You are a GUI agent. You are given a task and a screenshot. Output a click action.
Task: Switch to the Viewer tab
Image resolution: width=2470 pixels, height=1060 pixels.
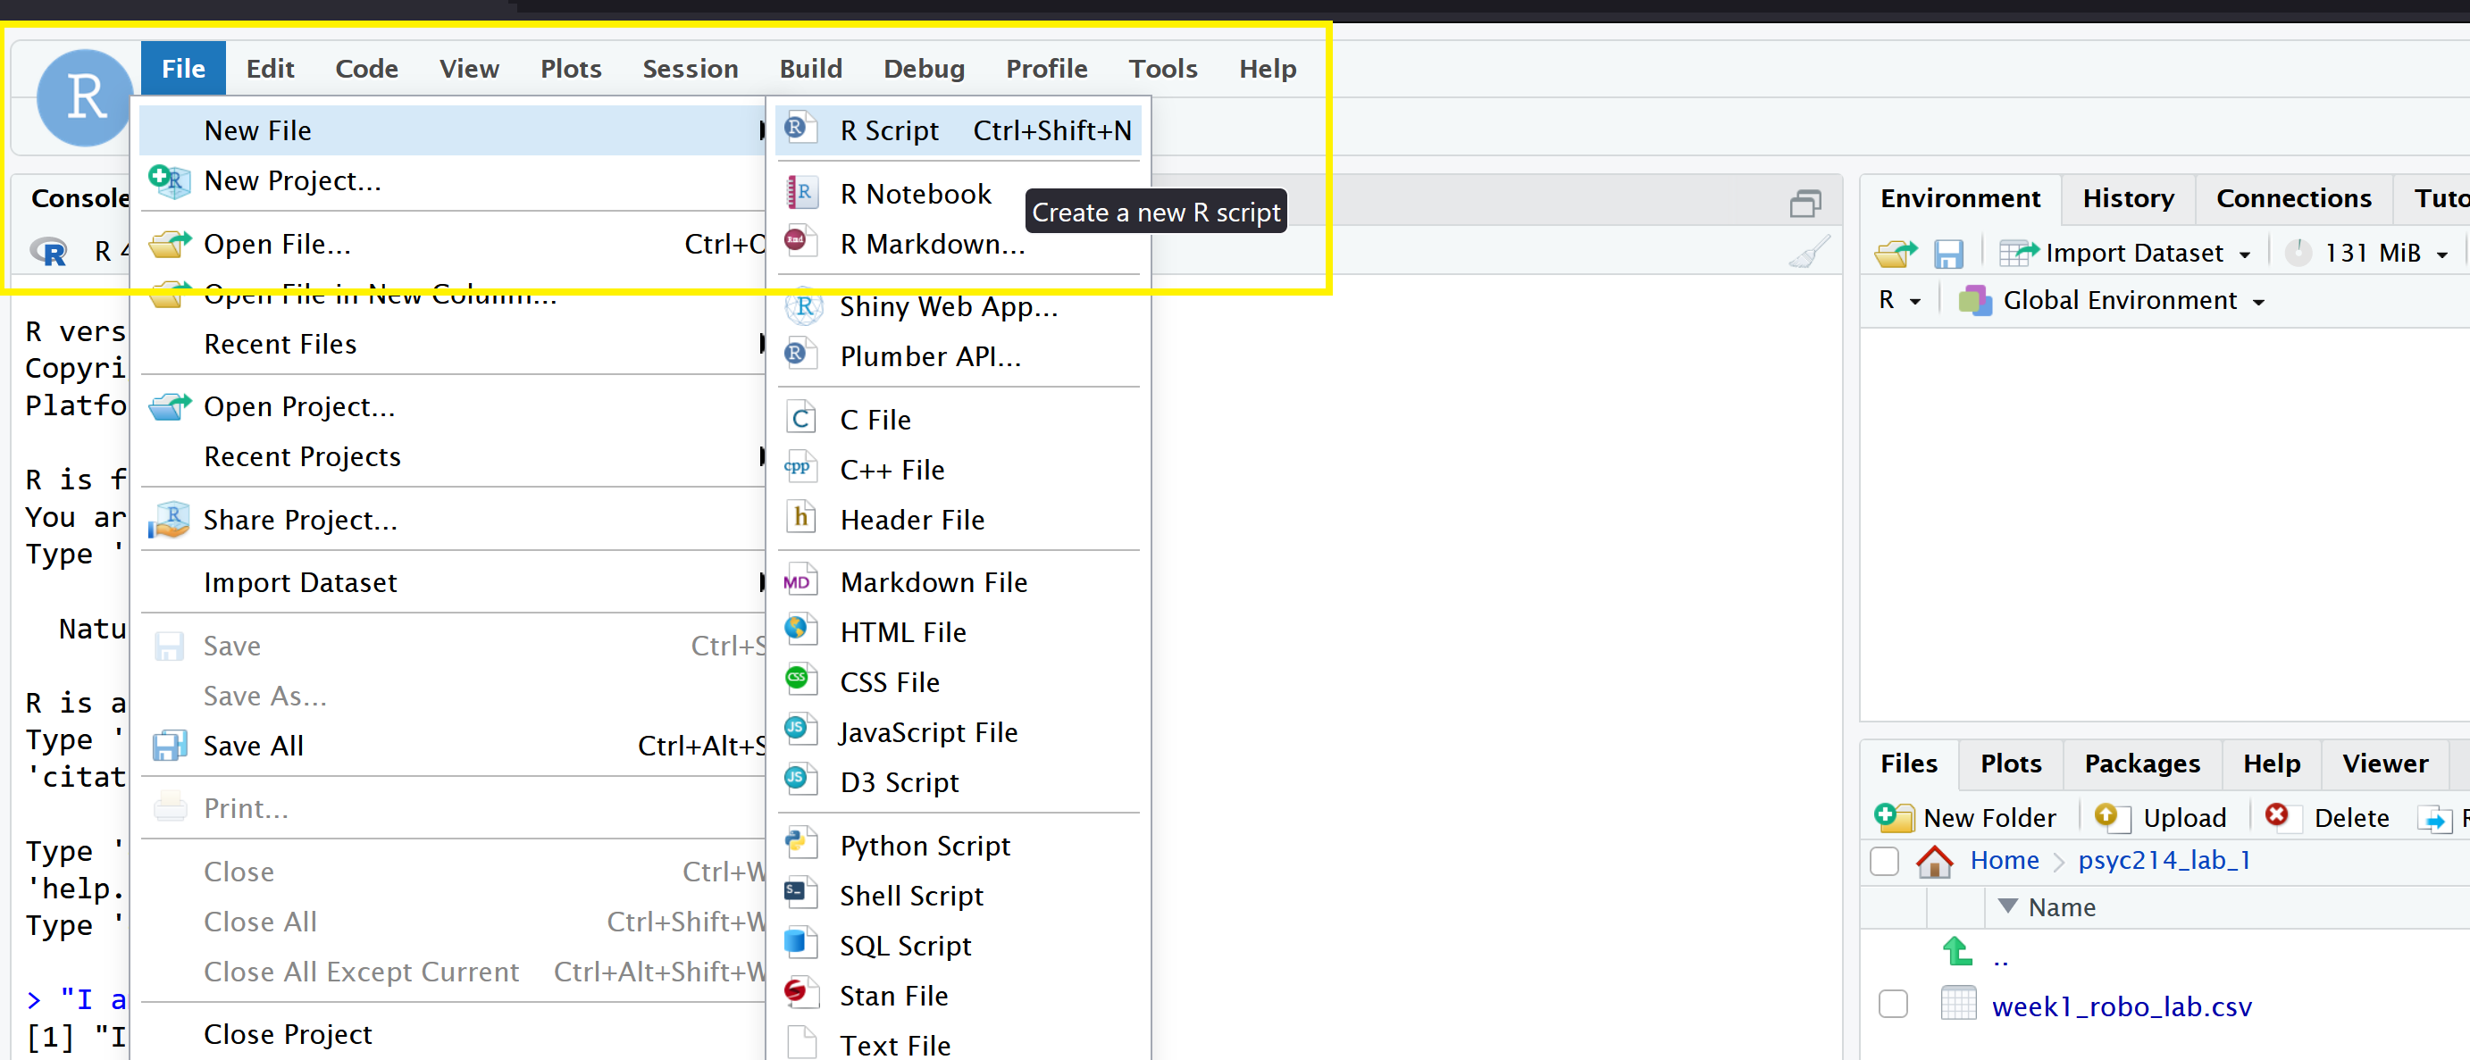(2384, 763)
